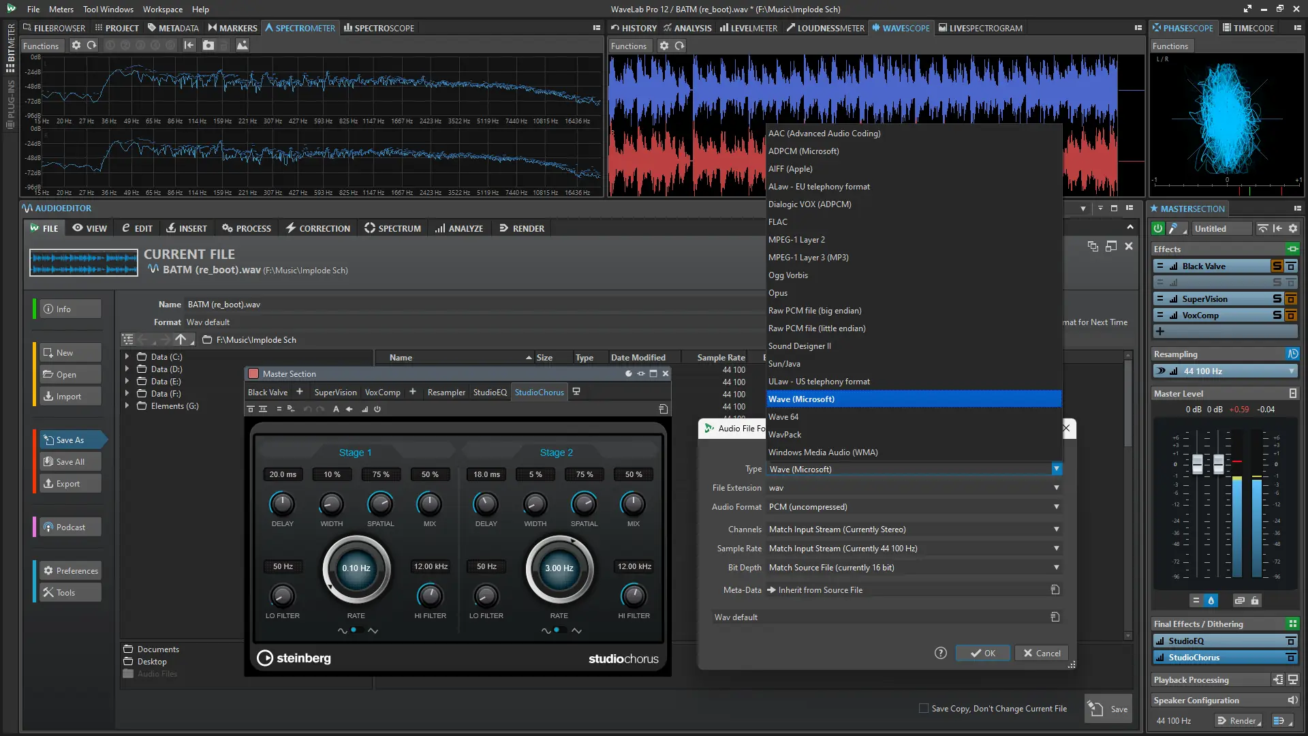The image size is (1308, 736).
Task: Open Master Section settings gear icon
Action: (x=1293, y=229)
